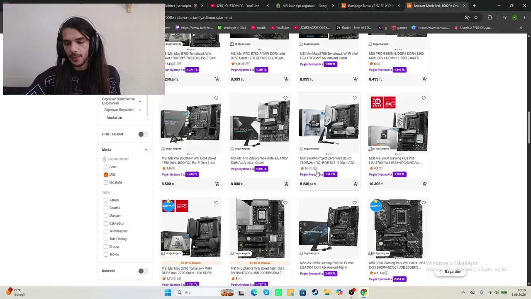Open OBS Studio from the taskbar
531x299 pixels.
(x=352, y=292)
